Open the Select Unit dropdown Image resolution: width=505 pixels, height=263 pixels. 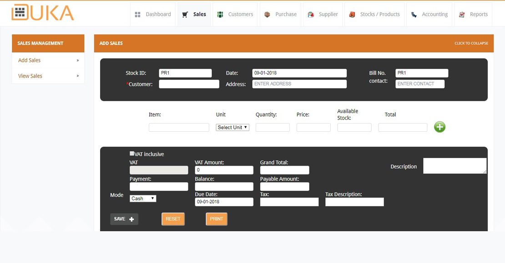[x=232, y=127]
